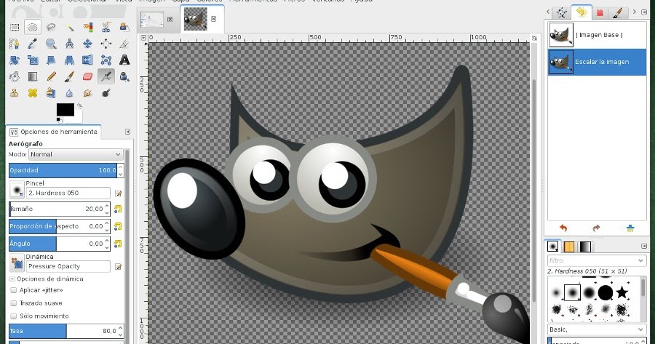Enable the Trazado suave checkbox

coord(13,303)
